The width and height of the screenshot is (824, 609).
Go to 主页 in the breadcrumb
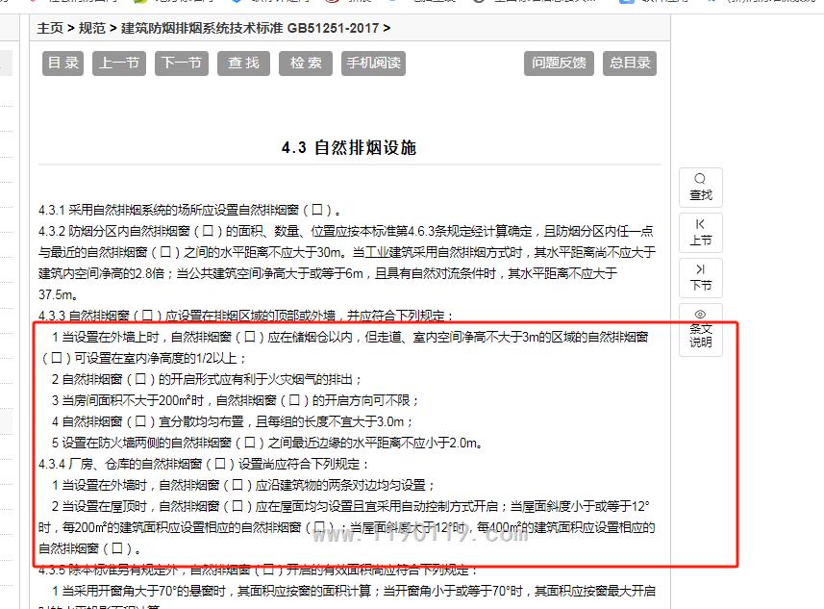tap(50, 28)
